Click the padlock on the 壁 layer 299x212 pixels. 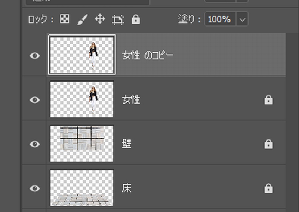pos(268,144)
